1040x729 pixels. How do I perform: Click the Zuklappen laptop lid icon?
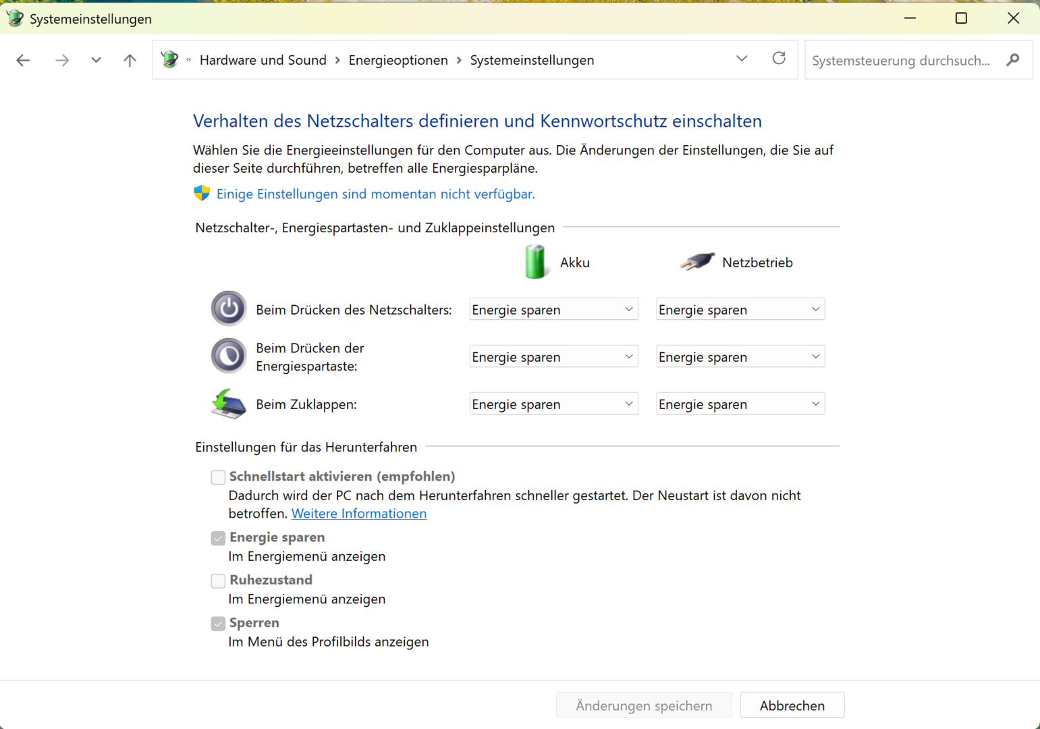[x=229, y=404]
